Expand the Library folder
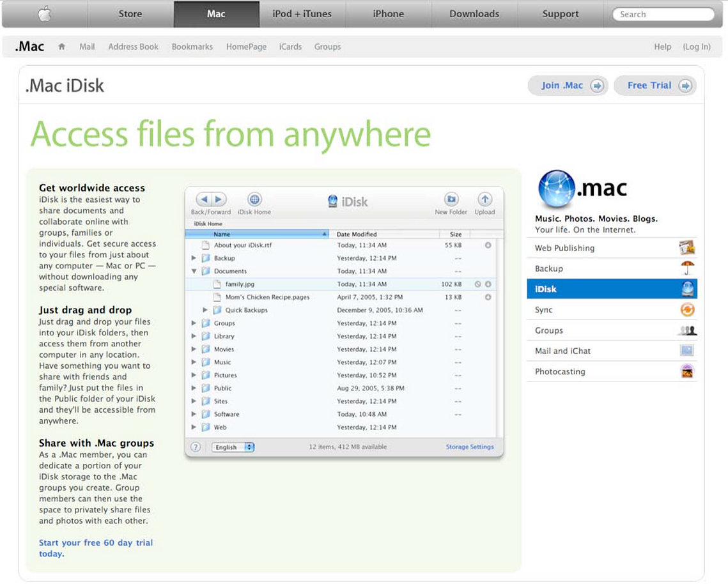Screen dimensions: 728x584 (x=194, y=335)
